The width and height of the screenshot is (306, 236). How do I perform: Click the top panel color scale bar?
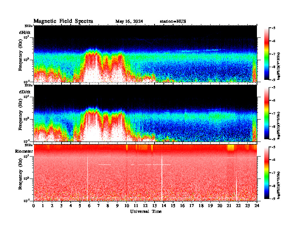coord(267,54)
